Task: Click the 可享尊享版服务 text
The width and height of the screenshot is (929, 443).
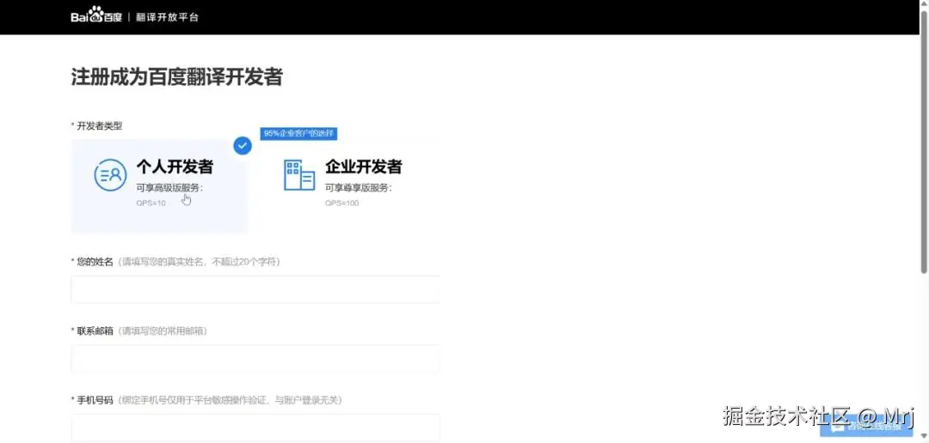Action: [x=358, y=188]
